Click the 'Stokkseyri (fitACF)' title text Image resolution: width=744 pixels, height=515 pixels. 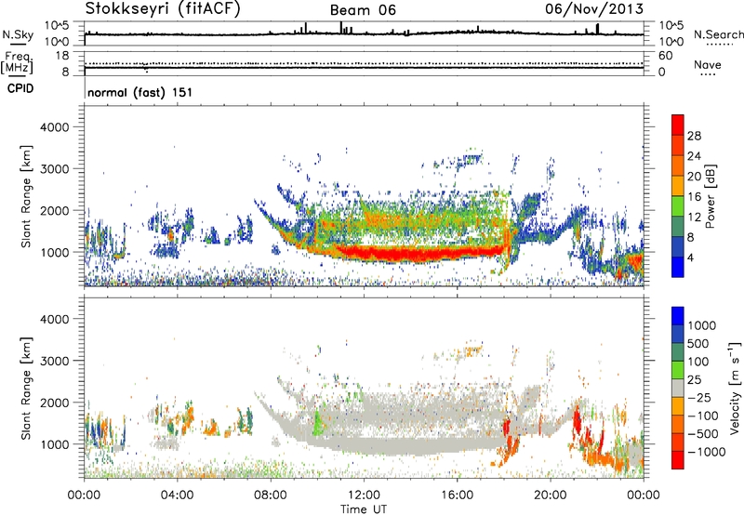tap(163, 9)
